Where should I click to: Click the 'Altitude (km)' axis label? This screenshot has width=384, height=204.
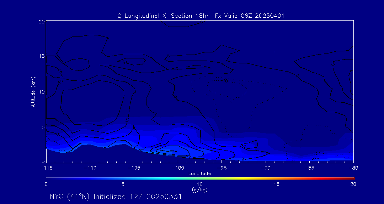coord(33,91)
